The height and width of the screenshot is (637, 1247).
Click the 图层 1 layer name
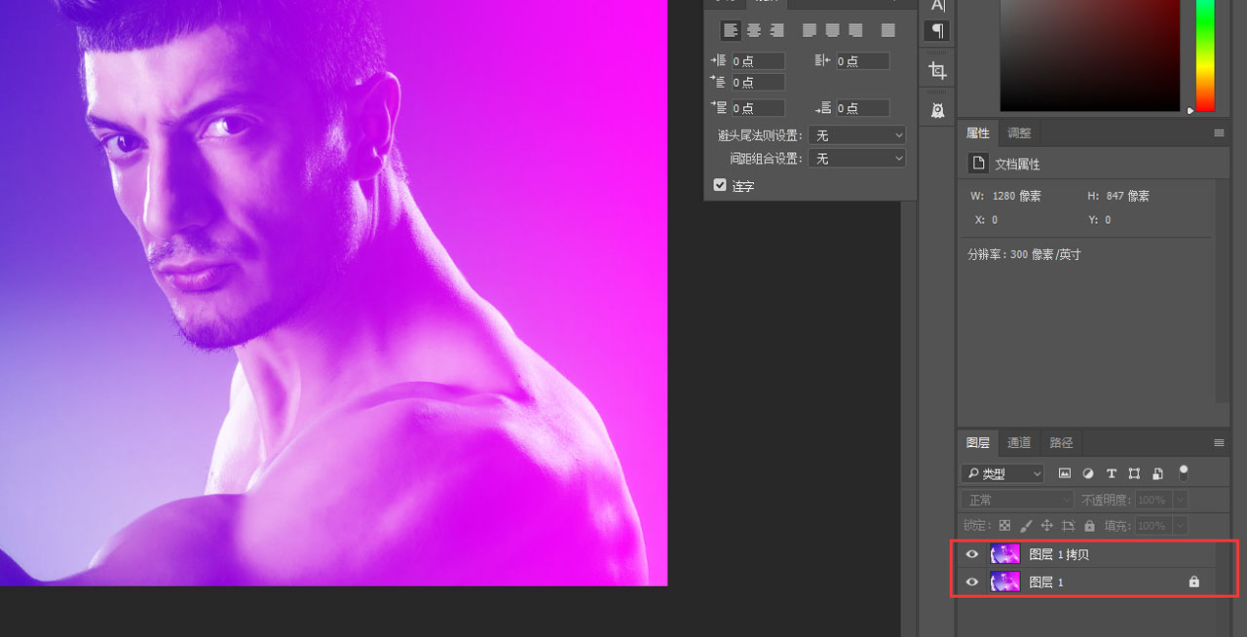pyautogui.click(x=1046, y=582)
